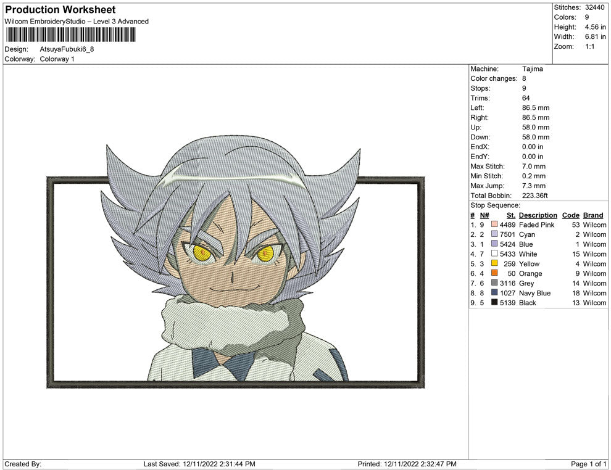Image resolution: width=611 pixels, height=470 pixels.
Task: Click the Blue 5424 color swatch
Action: (494, 244)
